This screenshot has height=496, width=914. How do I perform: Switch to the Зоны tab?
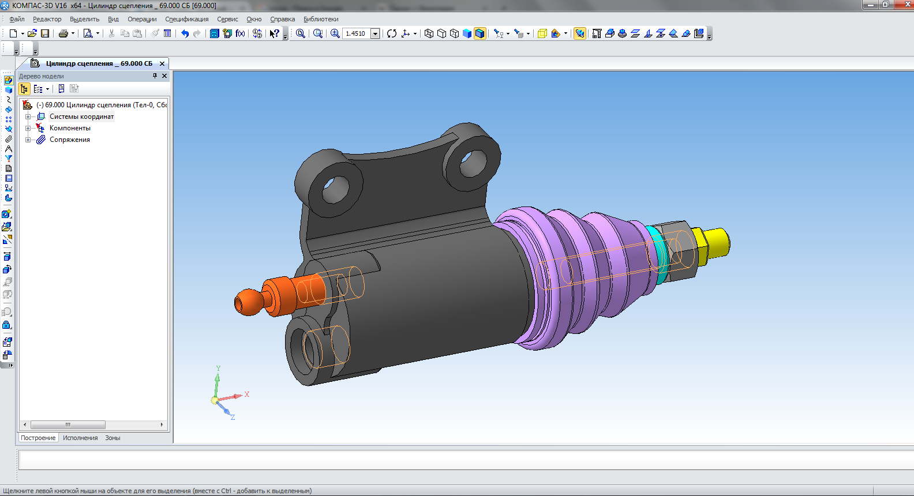(113, 438)
